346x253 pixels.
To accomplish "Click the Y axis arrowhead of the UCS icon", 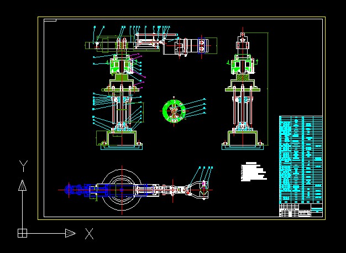I will (x=22, y=185).
